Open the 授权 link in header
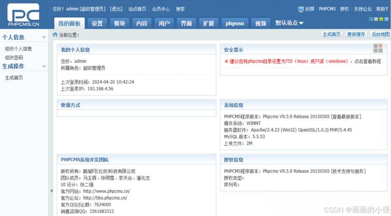Screen dimensions: 391x216 click(345, 9)
